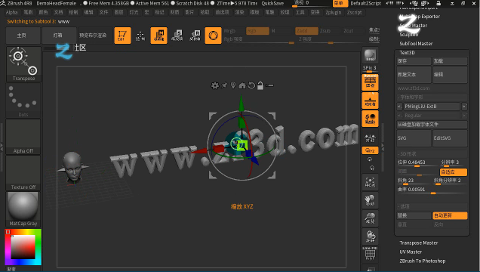Select the Draw mode icon beside Edit
Image resolution: width=480 pixels, height=272 pixels.
click(140, 36)
